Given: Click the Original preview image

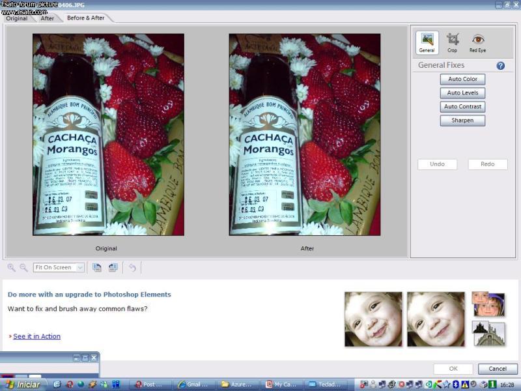Looking at the screenshot, I should pyautogui.click(x=108, y=135).
